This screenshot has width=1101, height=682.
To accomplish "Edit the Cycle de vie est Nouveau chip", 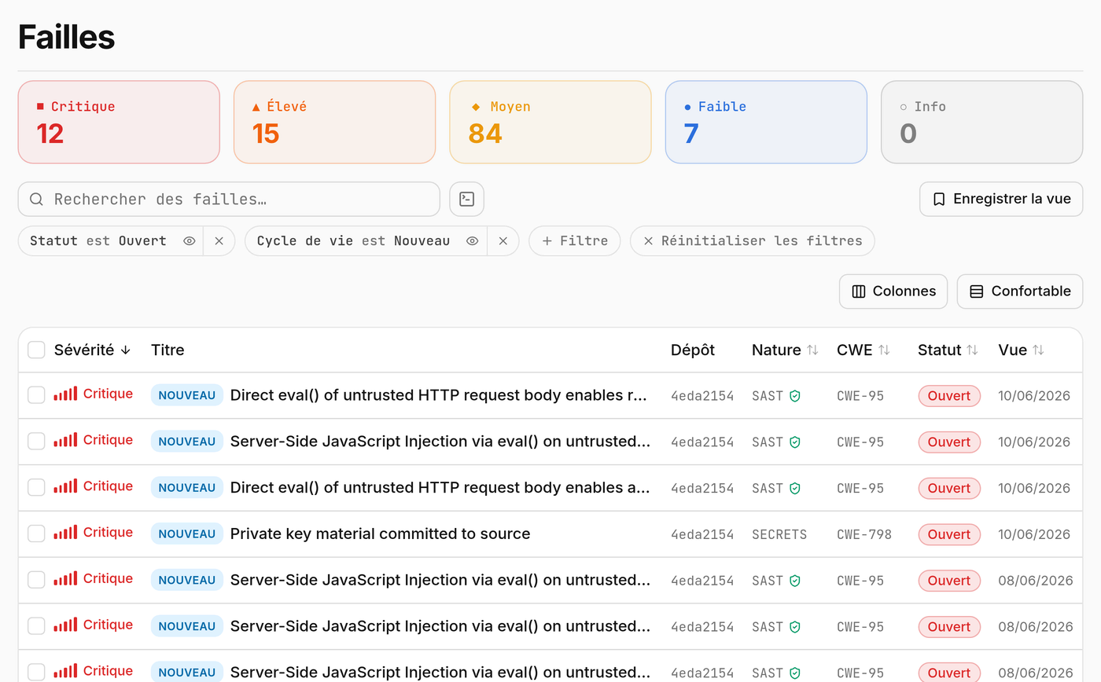I will pyautogui.click(x=353, y=241).
